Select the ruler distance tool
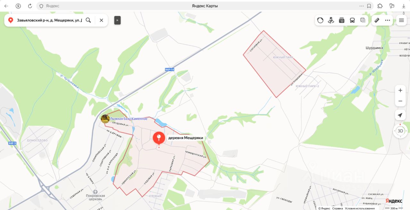Screen dimensions: 410x210 tap(377, 20)
